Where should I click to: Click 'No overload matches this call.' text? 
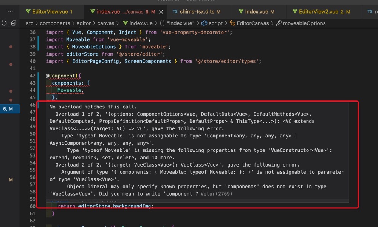point(93,107)
